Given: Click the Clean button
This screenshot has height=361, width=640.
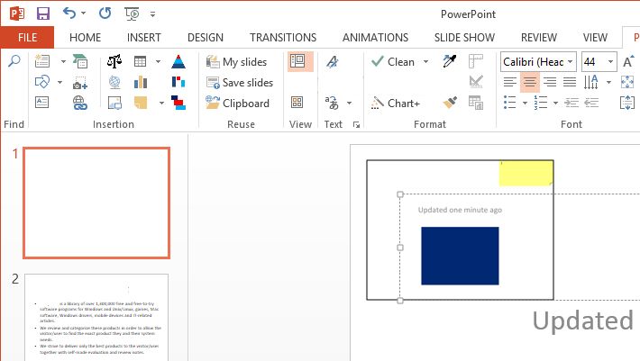Looking at the screenshot, I should point(393,61).
